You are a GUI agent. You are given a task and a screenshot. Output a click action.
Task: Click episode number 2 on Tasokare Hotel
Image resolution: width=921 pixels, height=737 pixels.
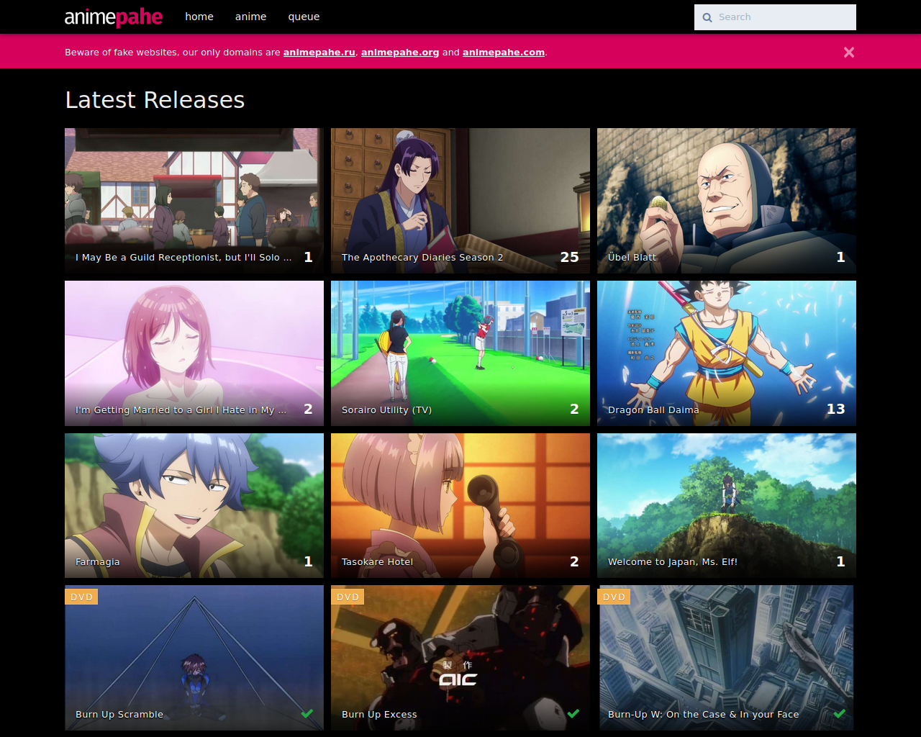pos(574,561)
